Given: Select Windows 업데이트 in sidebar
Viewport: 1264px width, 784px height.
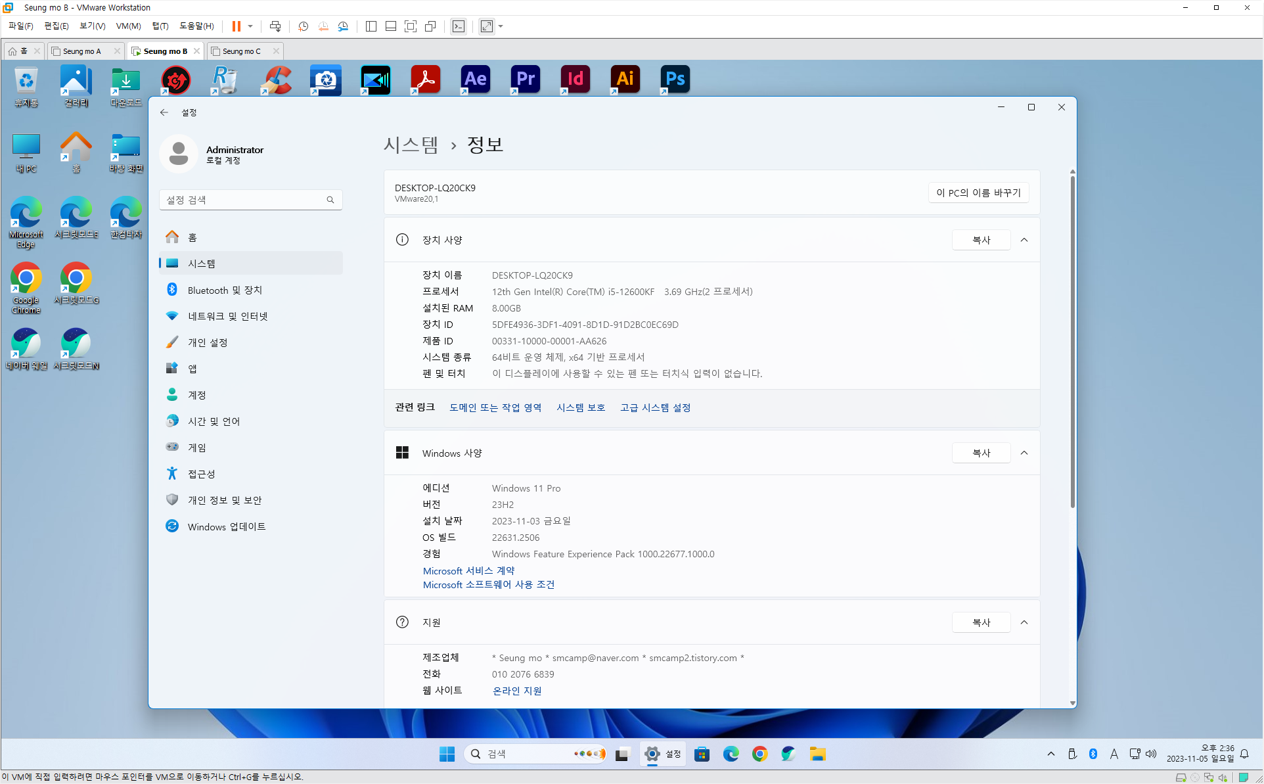Looking at the screenshot, I should tap(227, 526).
